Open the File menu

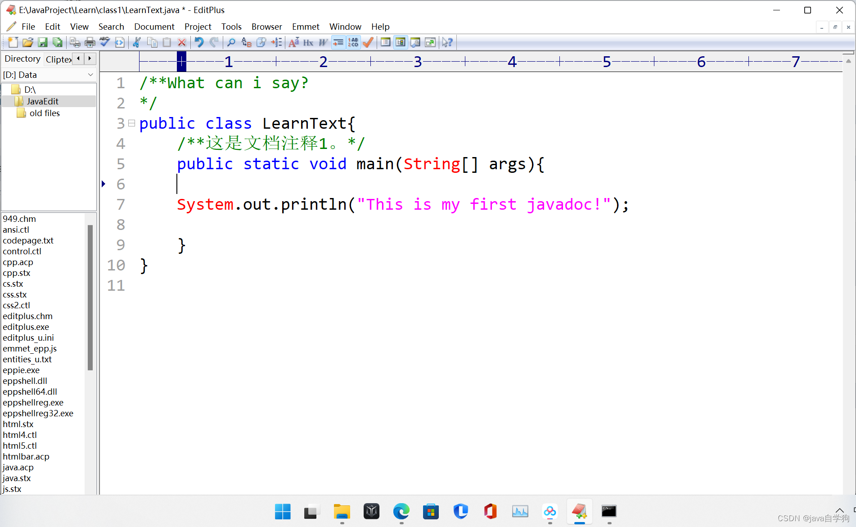tap(28, 27)
